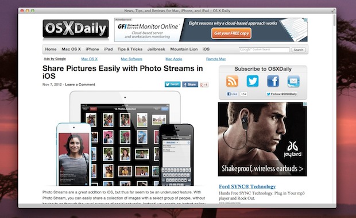The width and height of the screenshot is (356, 218).
Task: Open the Tips & Tricks section
Action: (x=130, y=49)
